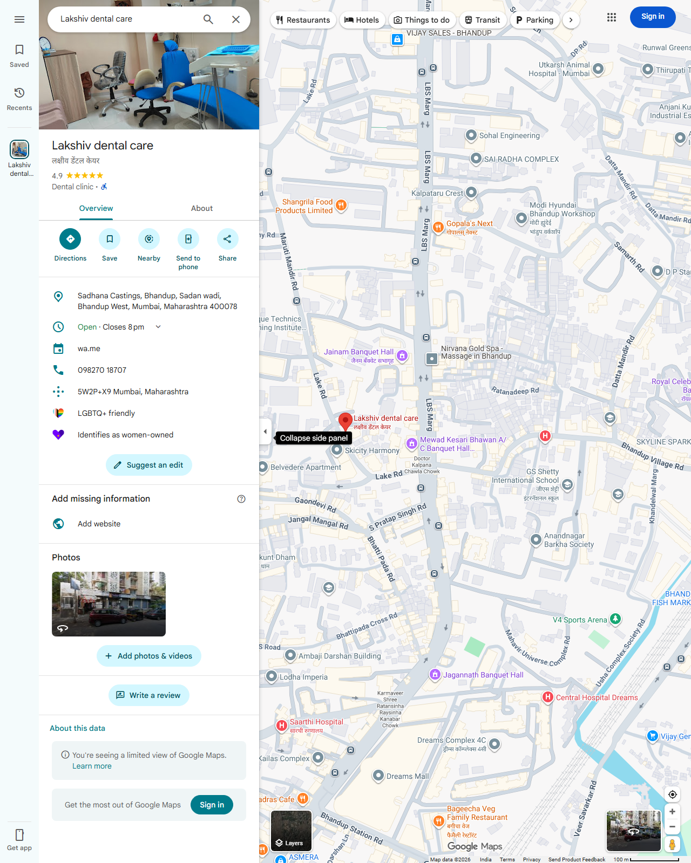The image size is (691, 863).
Task: Open Terms link in map footer
Action: [507, 859]
